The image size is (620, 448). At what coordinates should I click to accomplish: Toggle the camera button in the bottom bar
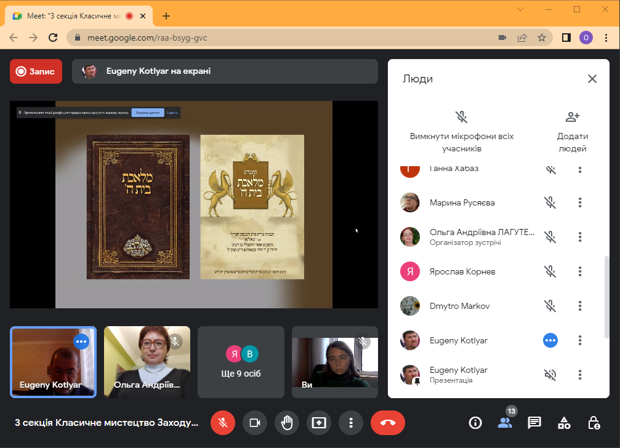coord(255,423)
